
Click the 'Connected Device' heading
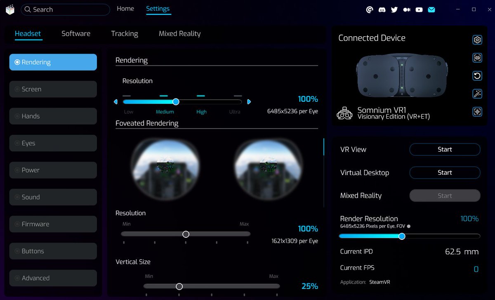[372, 38]
